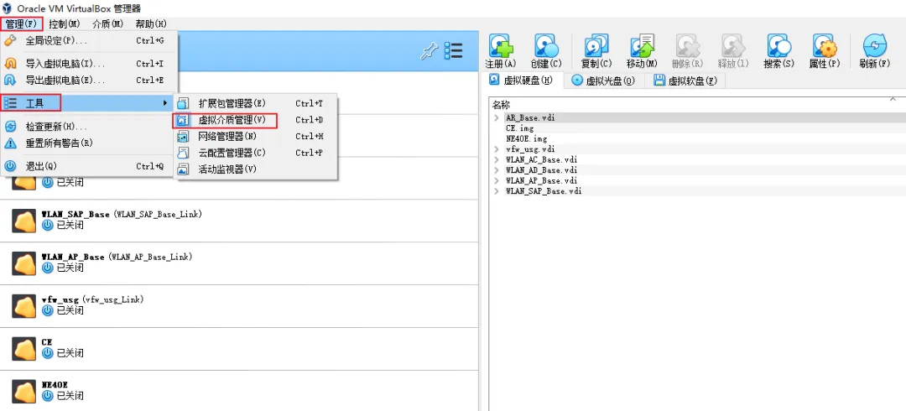Choose 导出虚拟电脑(E) export appliance
906x411 pixels.
point(89,80)
